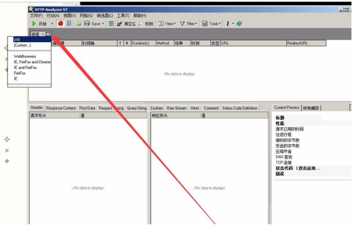The height and width of the screenshot is (230, 352).
Task: Click the 请求已用的时间 row
Action: click(289, 129)
